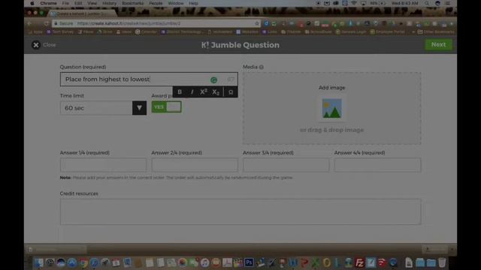Open FileZilla from the dock
The image size is (481, 270).
[359, 262]
